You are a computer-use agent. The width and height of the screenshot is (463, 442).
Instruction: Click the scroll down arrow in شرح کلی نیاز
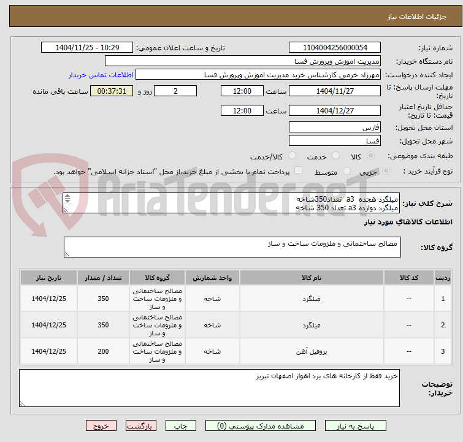67,200
